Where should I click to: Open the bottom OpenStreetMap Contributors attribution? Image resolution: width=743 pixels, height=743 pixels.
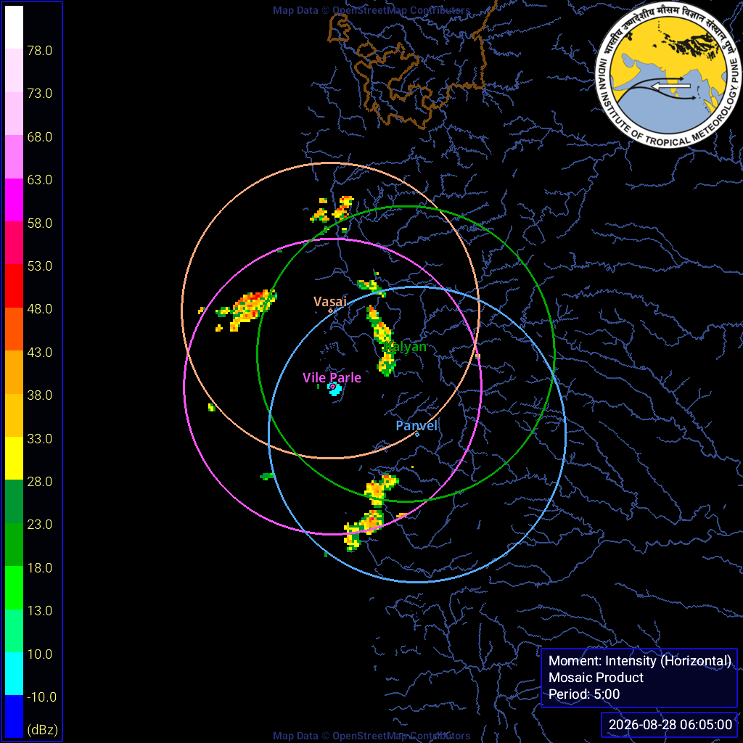point(371,736)
